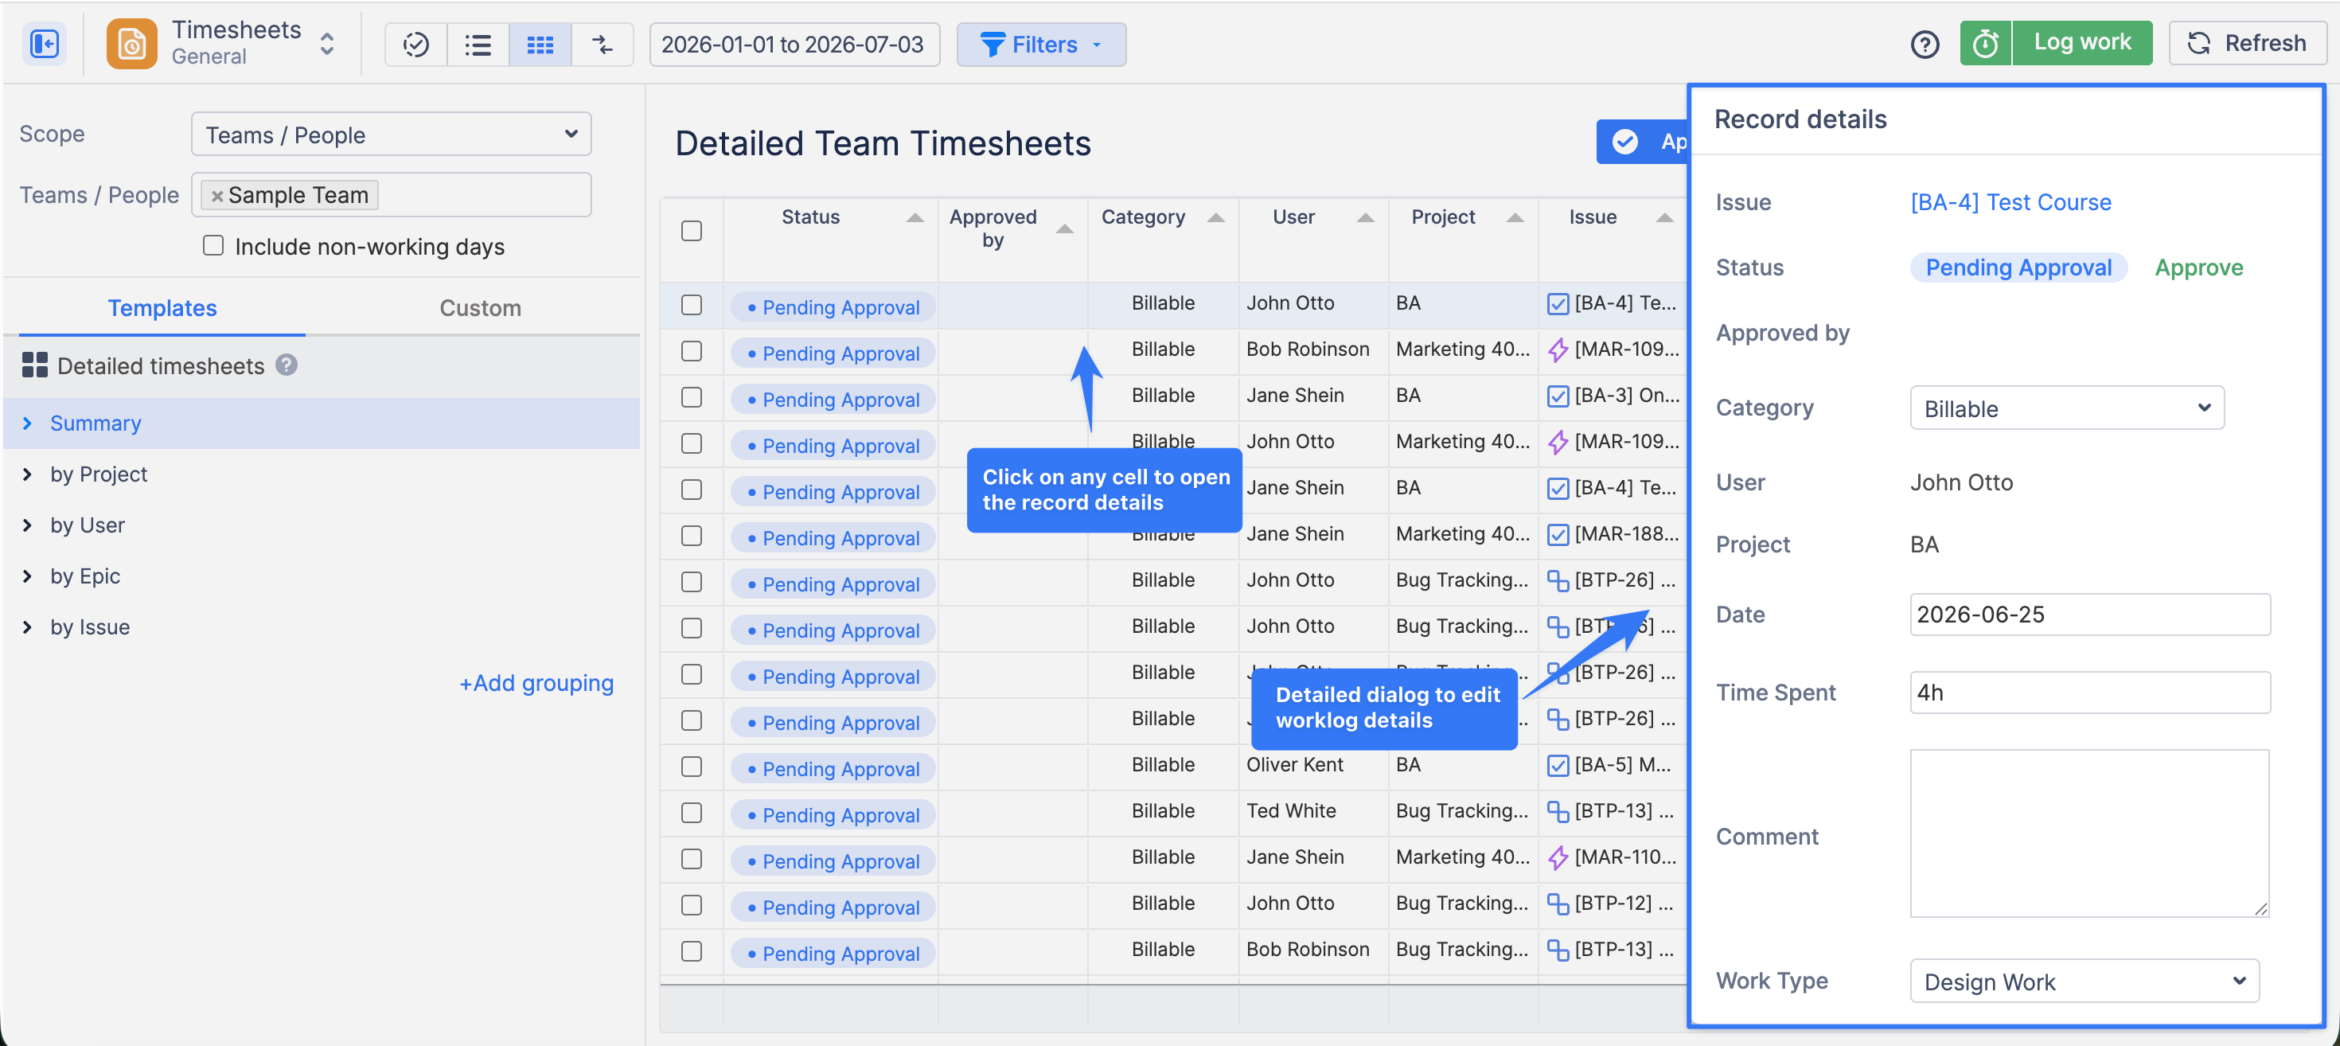2340x1046 pixels.
Task: Open the Work Type Design Work dropdown
Action: pos(2084,981)
